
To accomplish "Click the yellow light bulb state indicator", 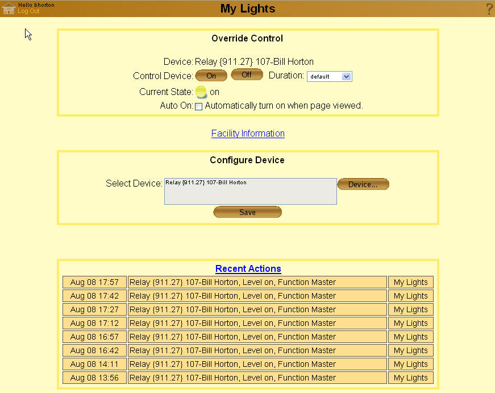I will (x=201, y=92).
